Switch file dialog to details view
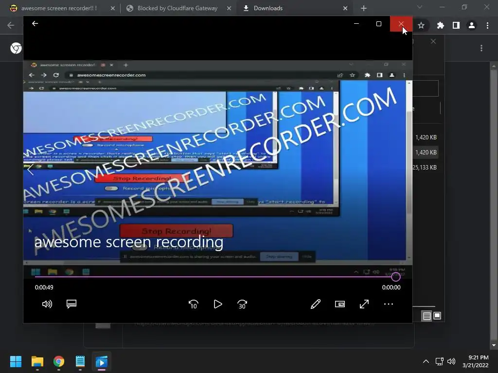 427,316
